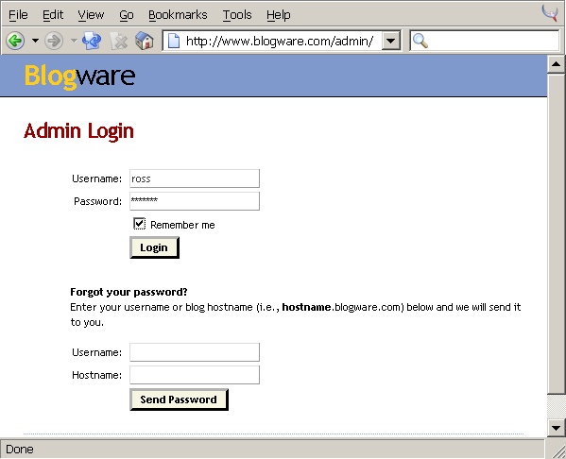Screen dimensions: 566x459
Task: Focus the Password field
Action: [x=195, y=201]
